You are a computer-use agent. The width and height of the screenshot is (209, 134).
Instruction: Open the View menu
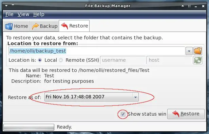tap(23, 14)
